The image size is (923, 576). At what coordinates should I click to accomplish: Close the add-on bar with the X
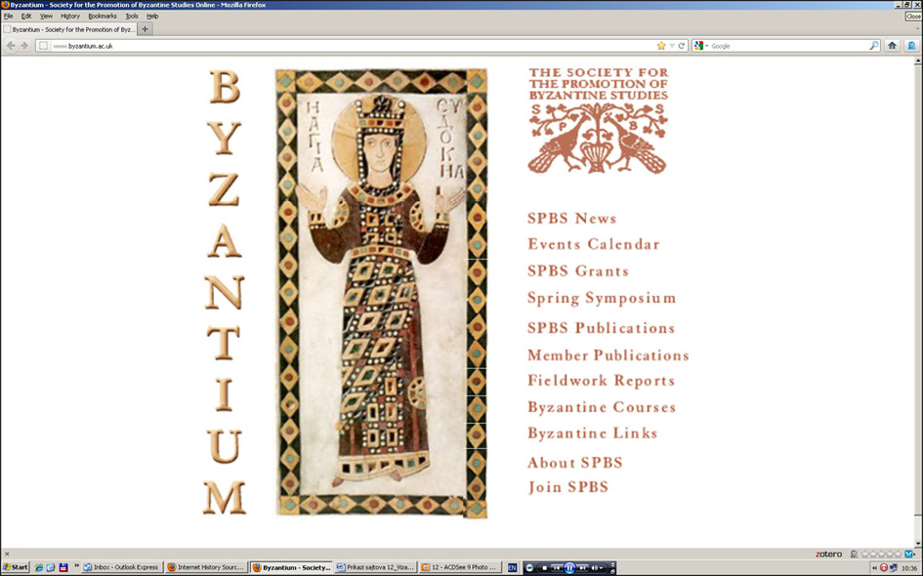point(7,554)
